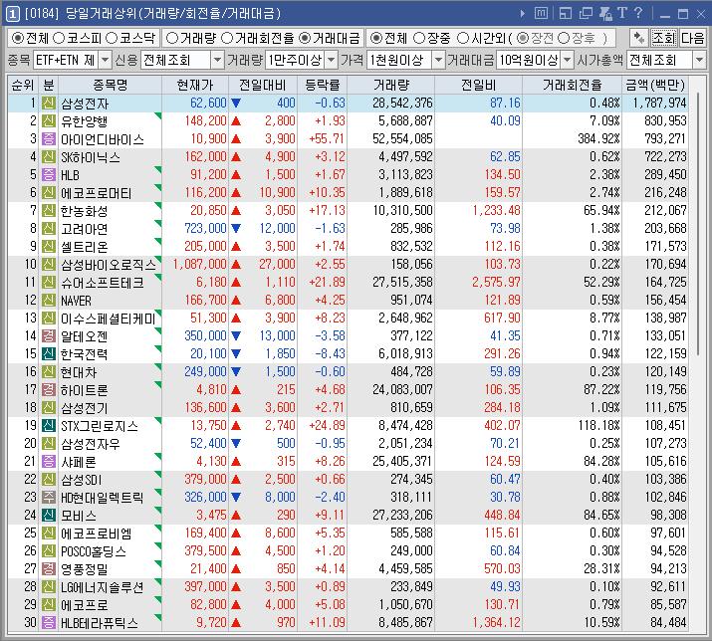
Task: Select the 시간외 radio button
Action: 463,38
